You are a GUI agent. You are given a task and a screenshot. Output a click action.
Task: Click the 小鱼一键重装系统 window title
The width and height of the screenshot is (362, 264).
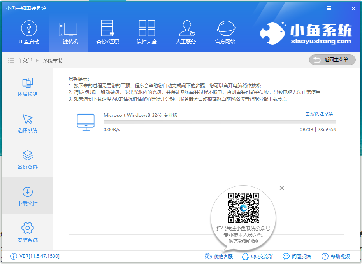click(26, 8)
